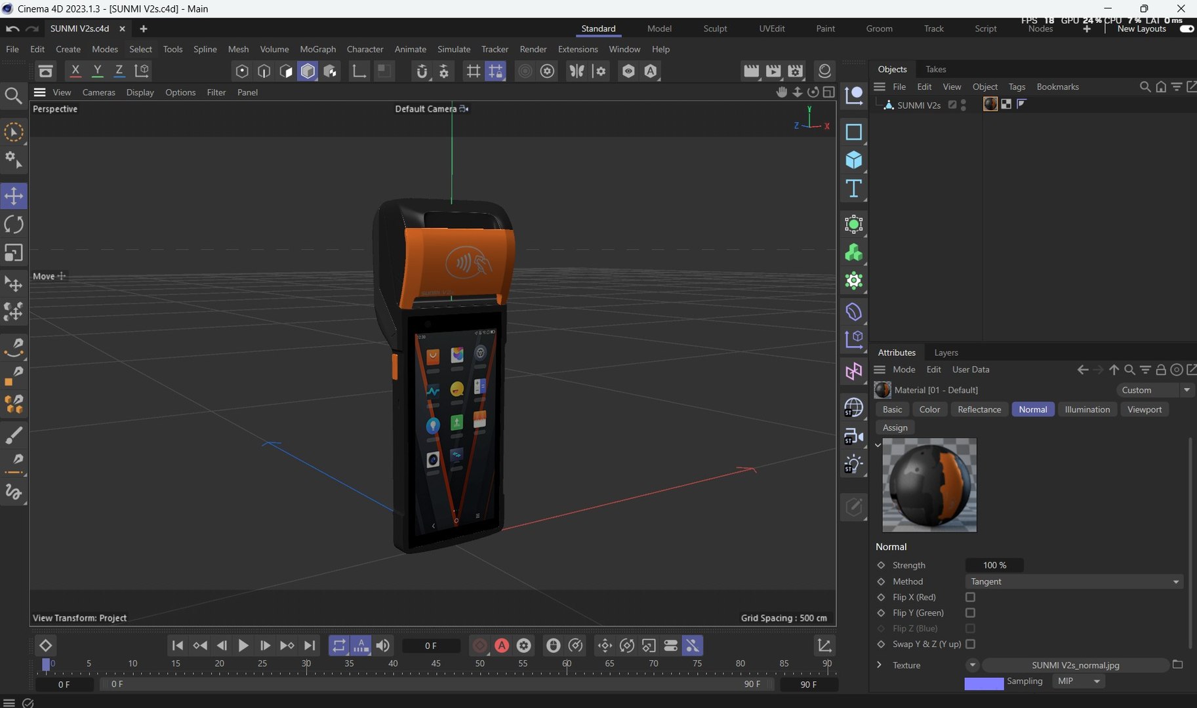The height and width of the screenshot is (708, 1197).
Task: Select the Rotate tool
Action: pos(14,224)
